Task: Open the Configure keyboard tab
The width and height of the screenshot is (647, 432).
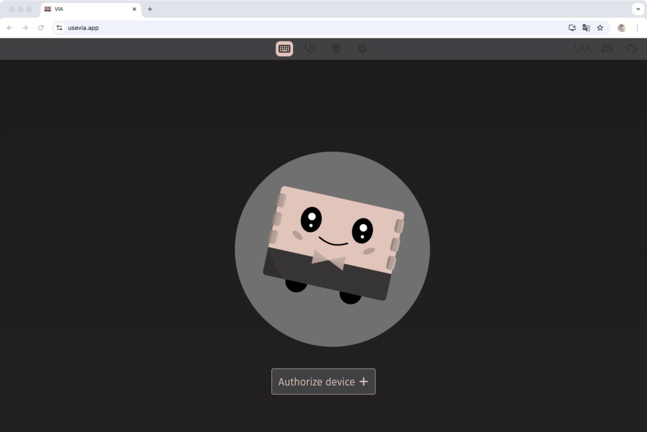Action: pyautogui.click(x=284, y=49)
